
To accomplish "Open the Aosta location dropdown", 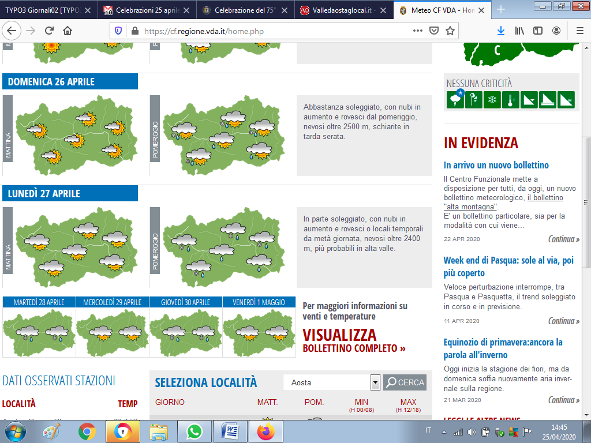I will click(x=375, y=382).
